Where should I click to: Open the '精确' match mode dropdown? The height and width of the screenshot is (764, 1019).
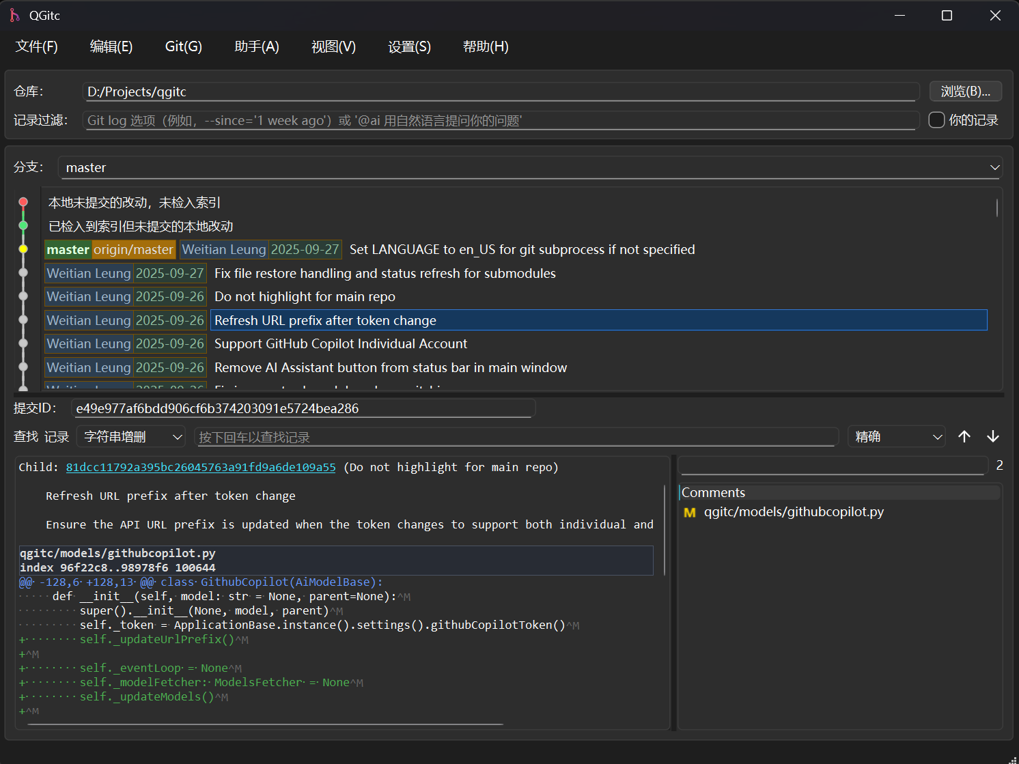896,437
